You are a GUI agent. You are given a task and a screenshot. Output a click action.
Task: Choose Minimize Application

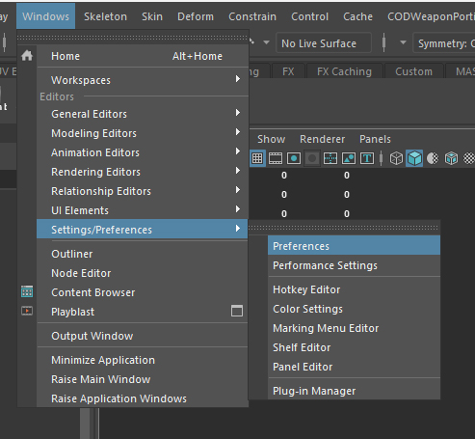[x=143, y=360]
